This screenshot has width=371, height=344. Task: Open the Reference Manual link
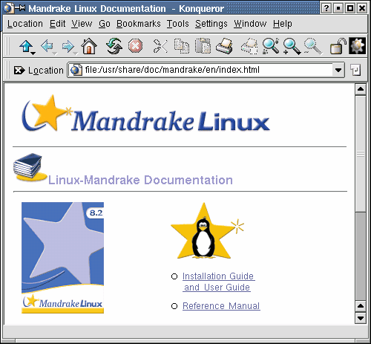pos(221,306)
